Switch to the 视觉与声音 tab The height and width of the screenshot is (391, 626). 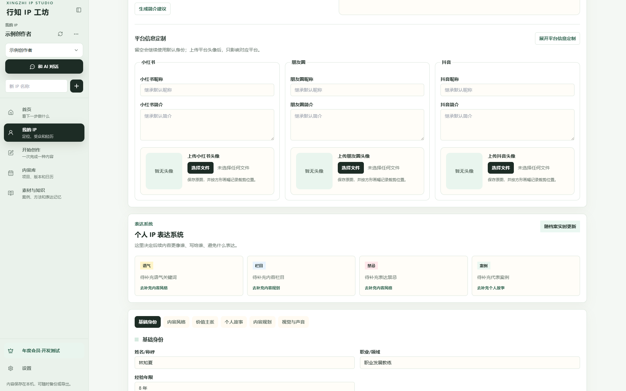pos(293,322)
